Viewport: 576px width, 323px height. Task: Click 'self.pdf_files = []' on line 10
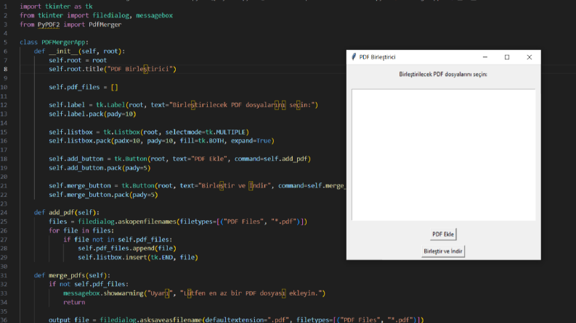(84, 87)
